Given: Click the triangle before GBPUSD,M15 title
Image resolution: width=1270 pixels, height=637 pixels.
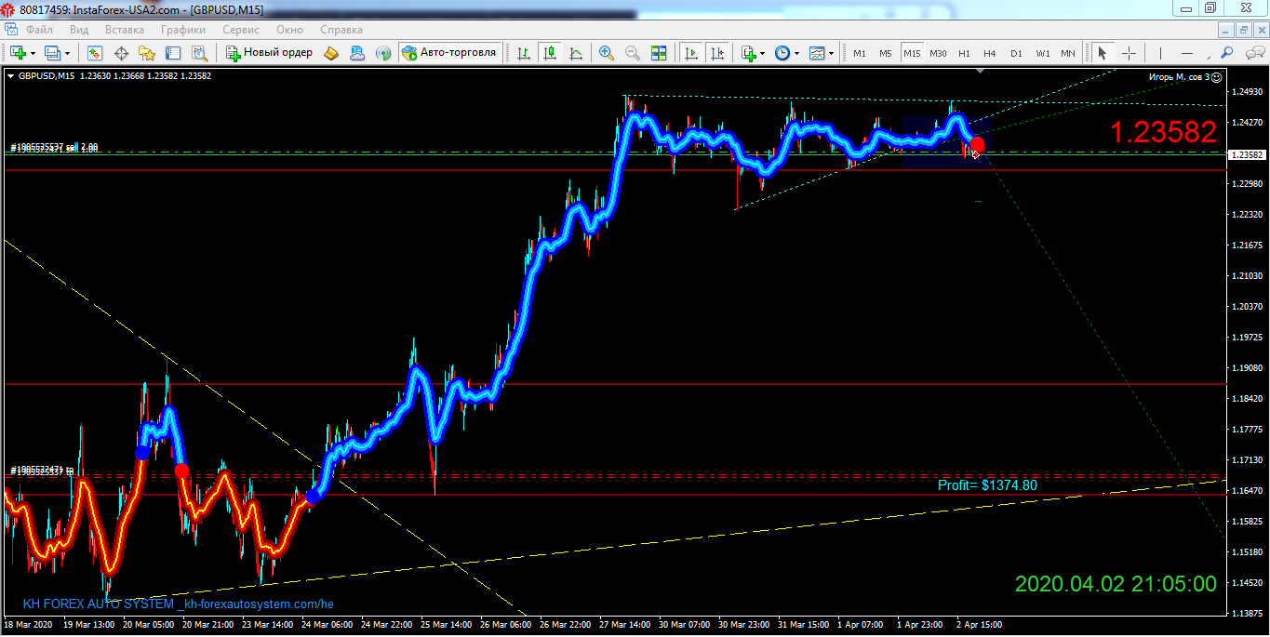Looking at the screenshot, I should pyautogui.click(x=11, y=76).
